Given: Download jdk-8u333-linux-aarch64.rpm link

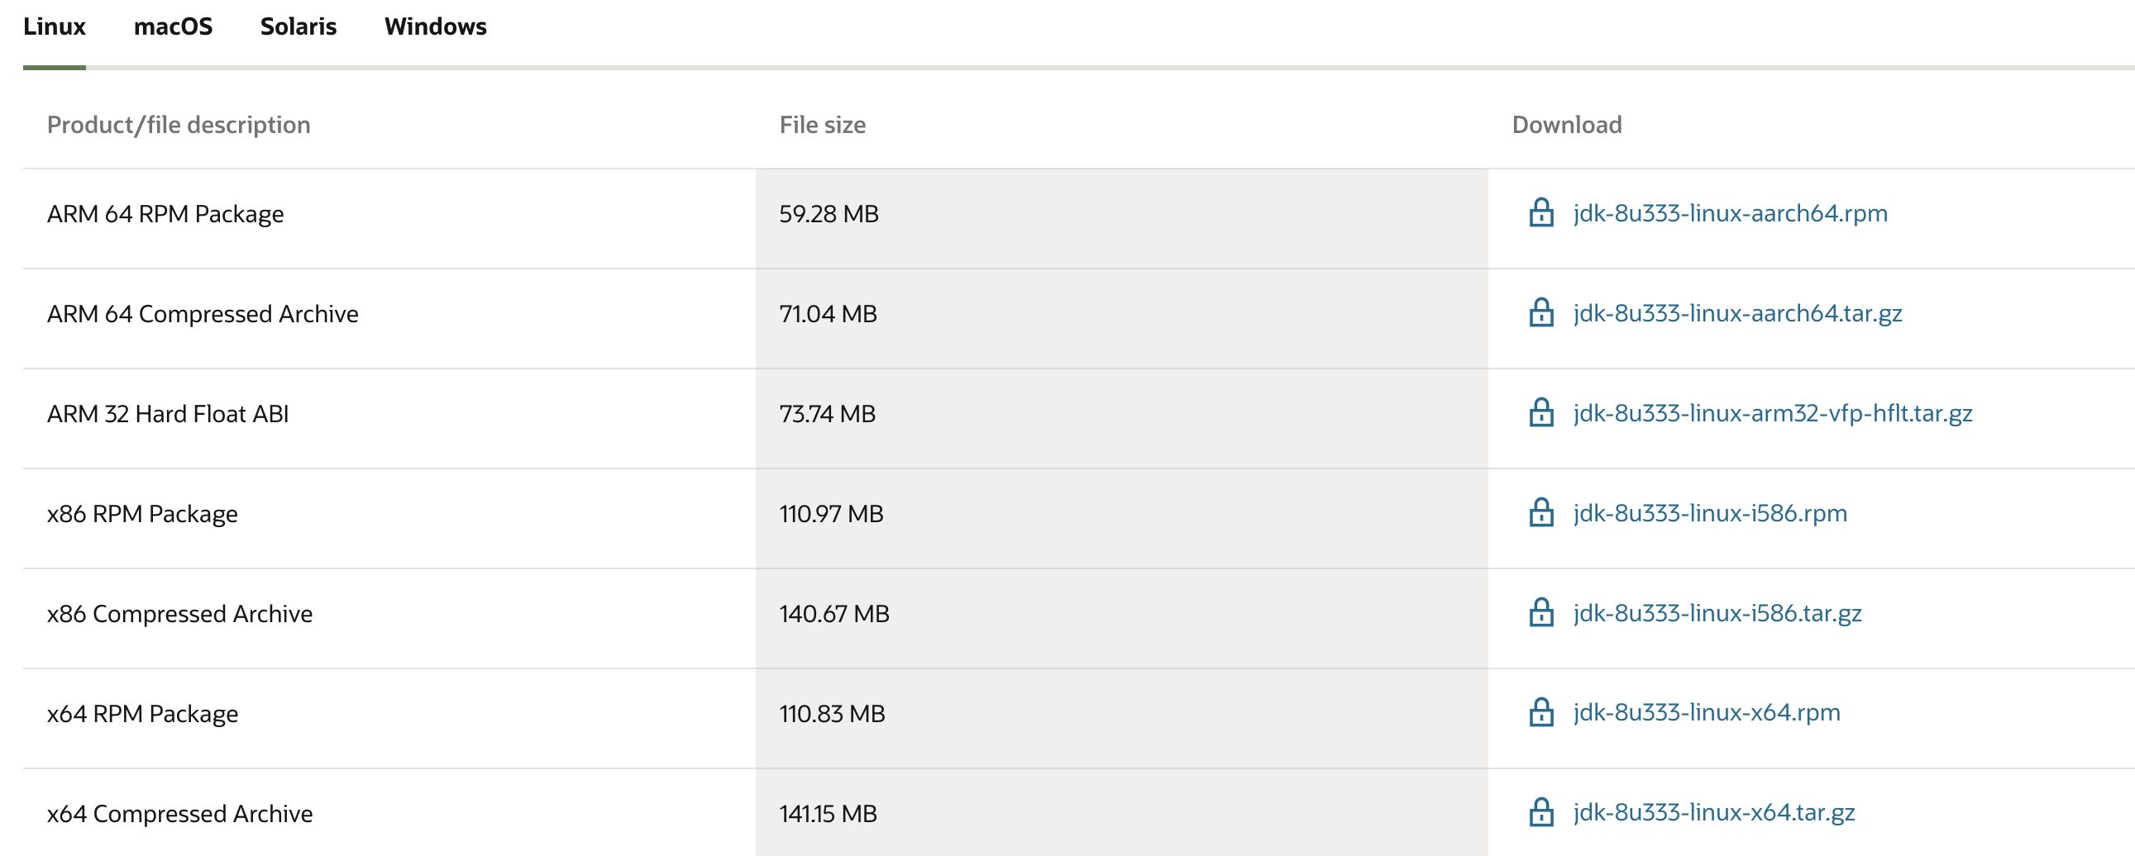Looking at the screenshot, I should (1730, 213).
